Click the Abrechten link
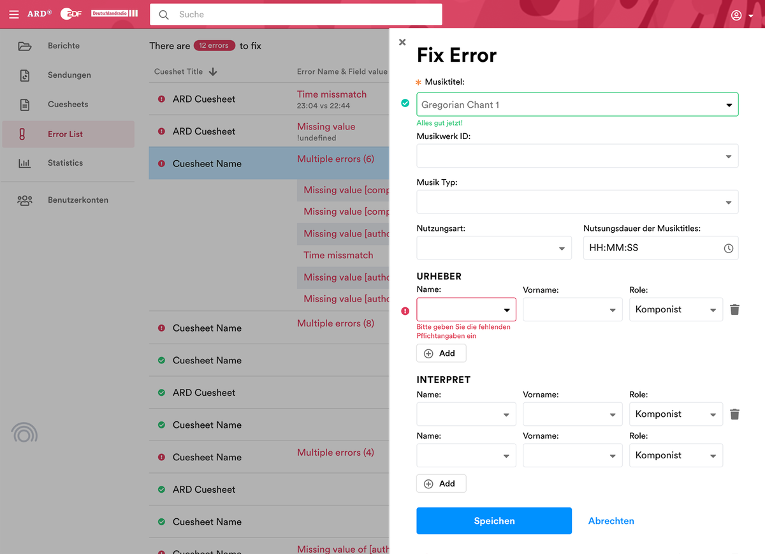765x554 pixels. (x=611, y=521)
